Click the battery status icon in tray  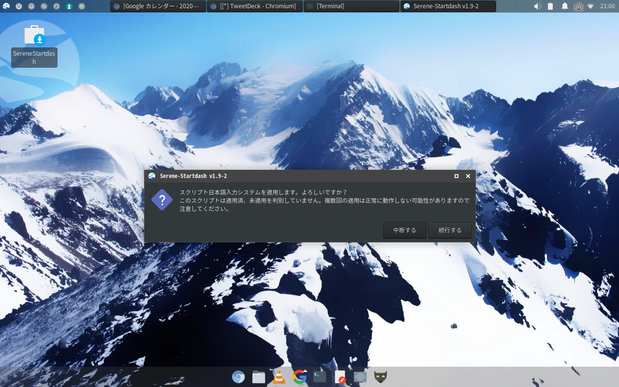550,6
